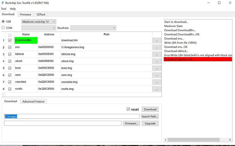Uncheck the idblock partition checkbox

point(10,54)
